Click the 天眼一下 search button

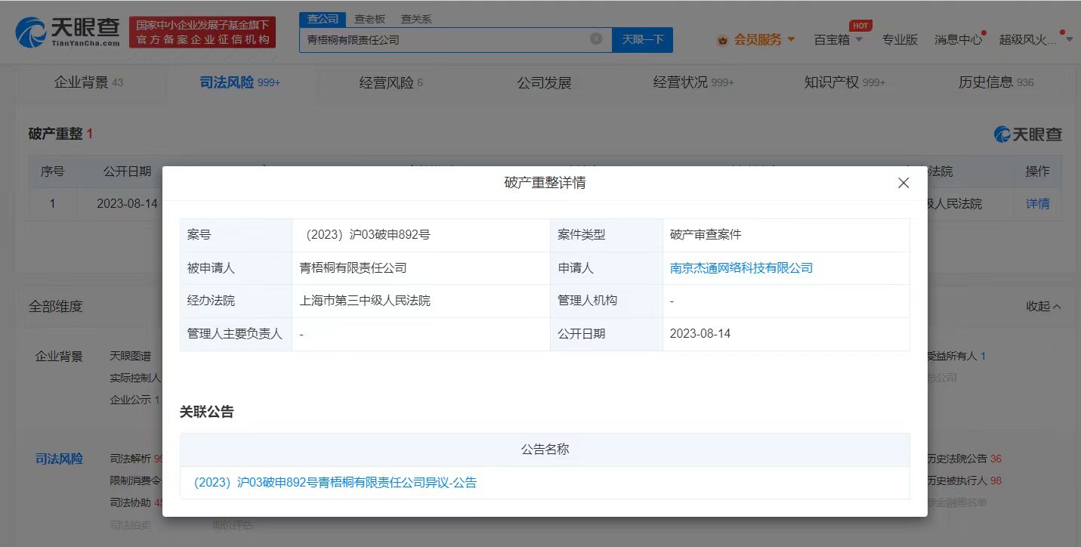(x=642, y=39)
